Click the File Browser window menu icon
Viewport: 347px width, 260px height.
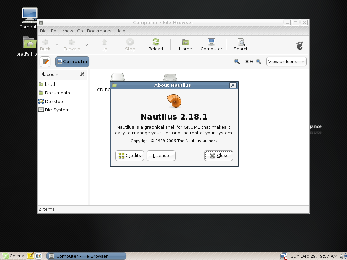[x=41, y=23]
